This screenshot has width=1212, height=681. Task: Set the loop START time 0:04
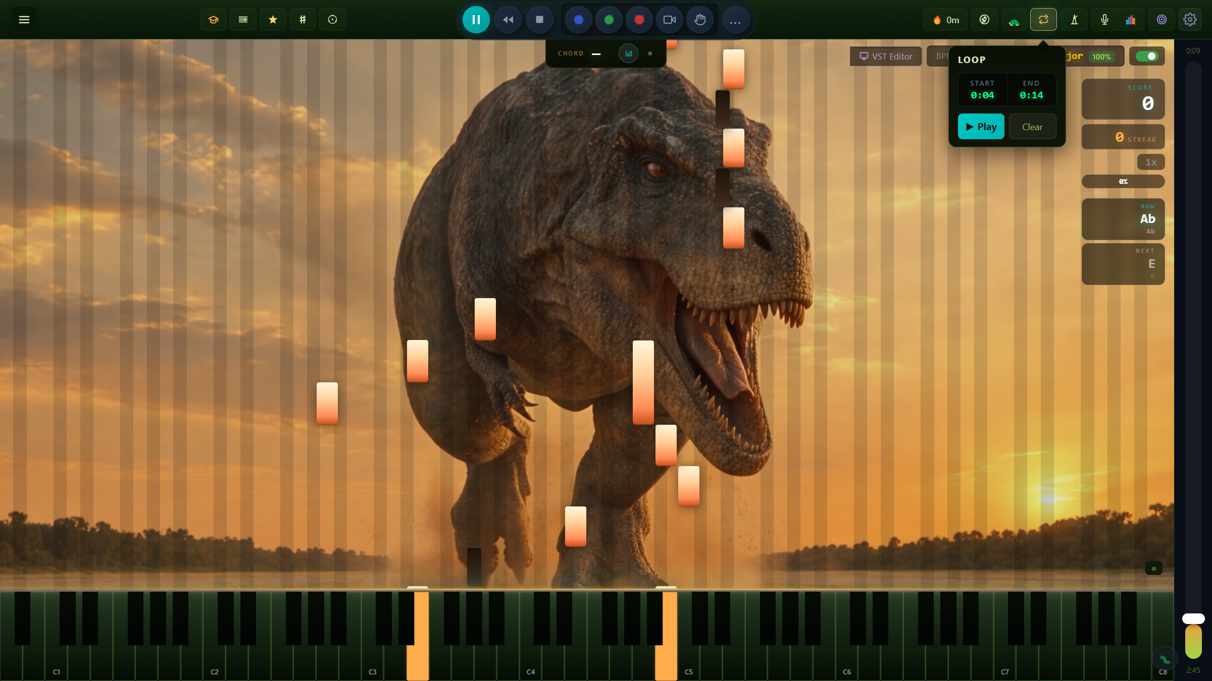(982, 90)
